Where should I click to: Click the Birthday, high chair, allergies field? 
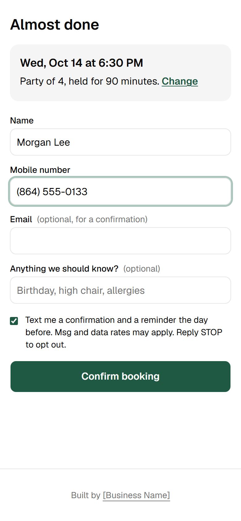coord(120,290)
